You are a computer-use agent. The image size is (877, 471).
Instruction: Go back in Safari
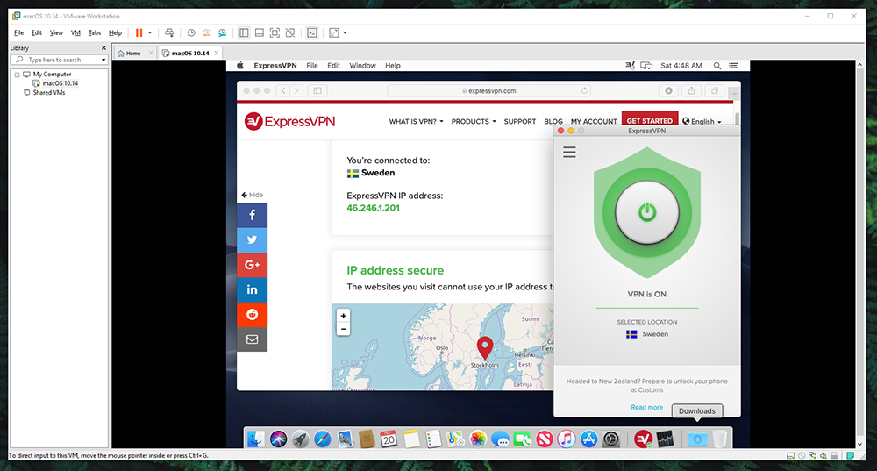tap(283, 90)
